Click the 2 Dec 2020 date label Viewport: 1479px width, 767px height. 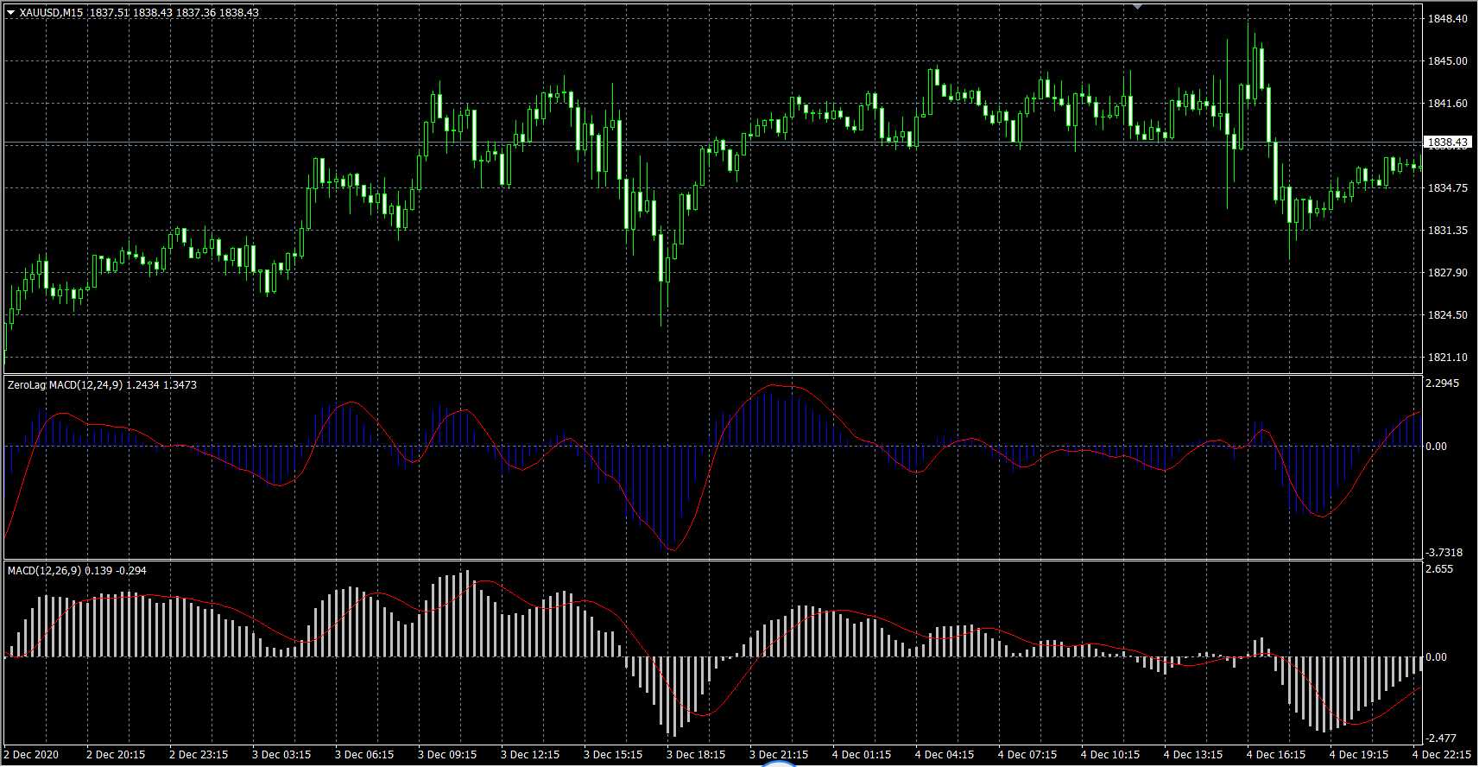(31, 755)
